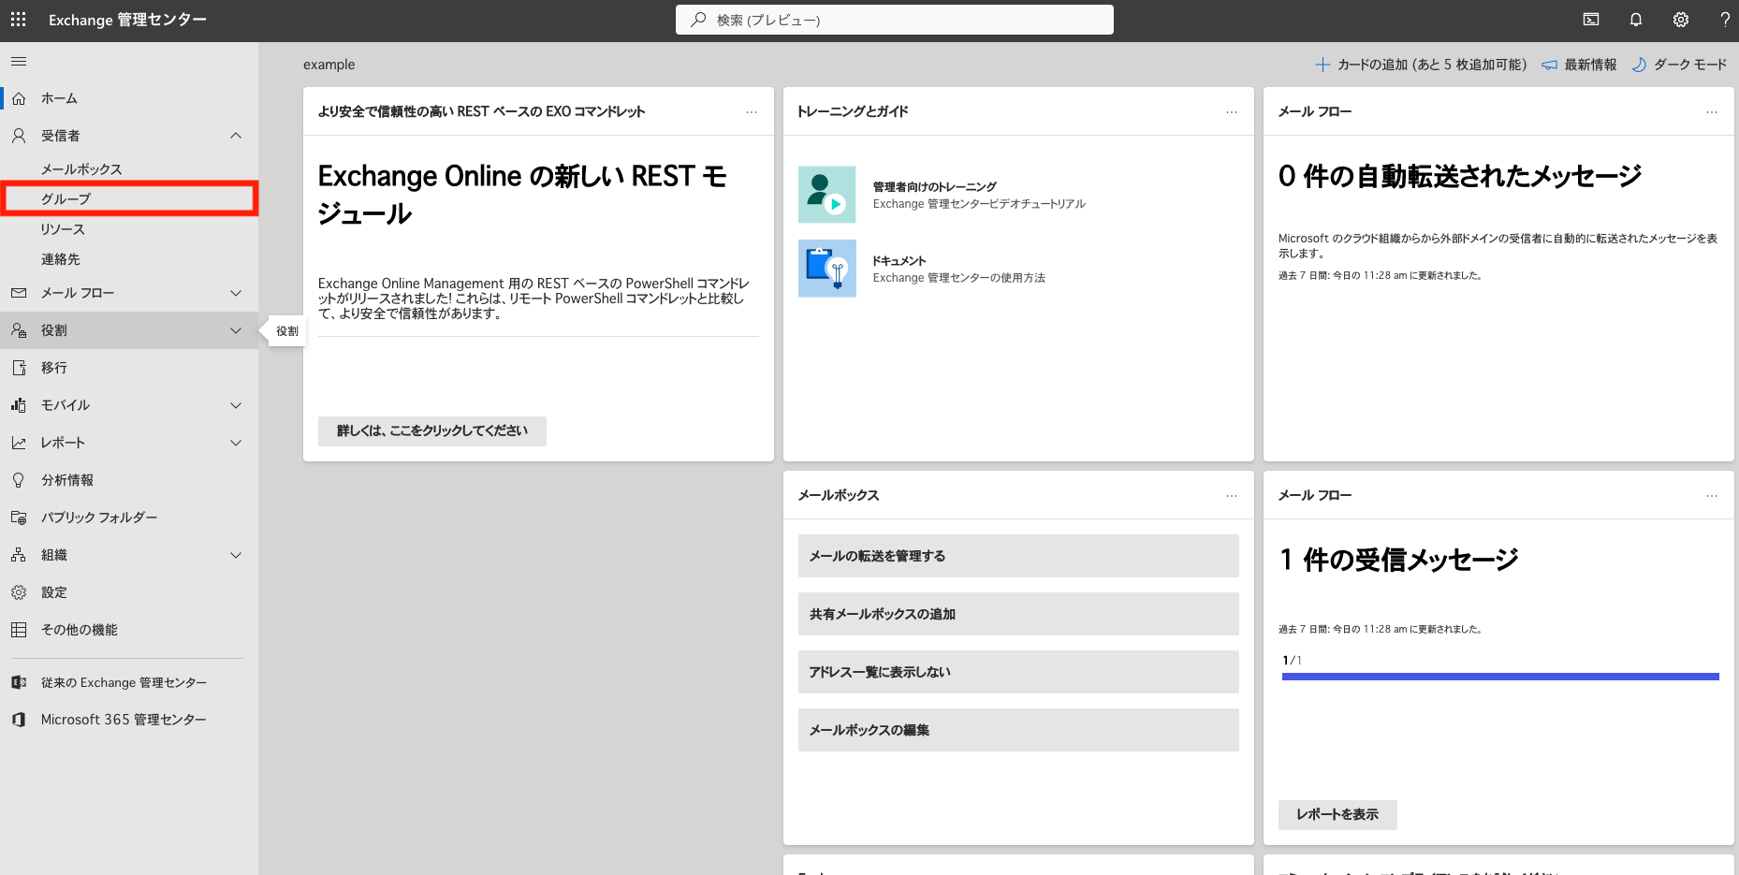The width and height of the screenshot is (1739, 875).
Task: Open more options on REST コマンドレット card
Action: click(x=752, y=112)
